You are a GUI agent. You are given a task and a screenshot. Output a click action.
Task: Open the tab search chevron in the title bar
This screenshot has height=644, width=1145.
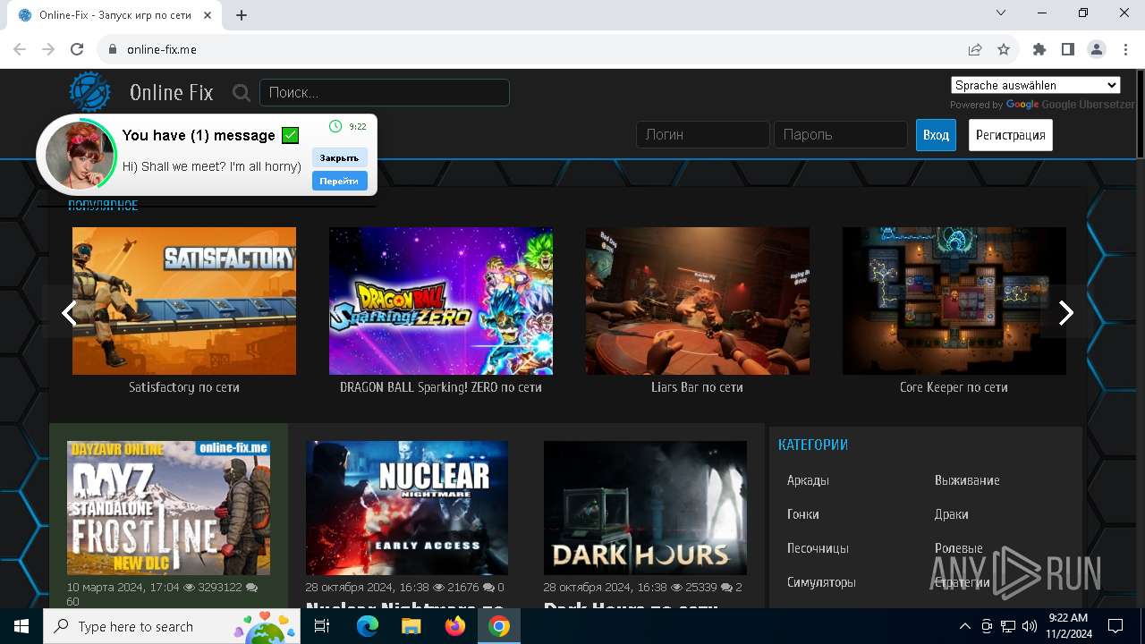click(1001, 13)
